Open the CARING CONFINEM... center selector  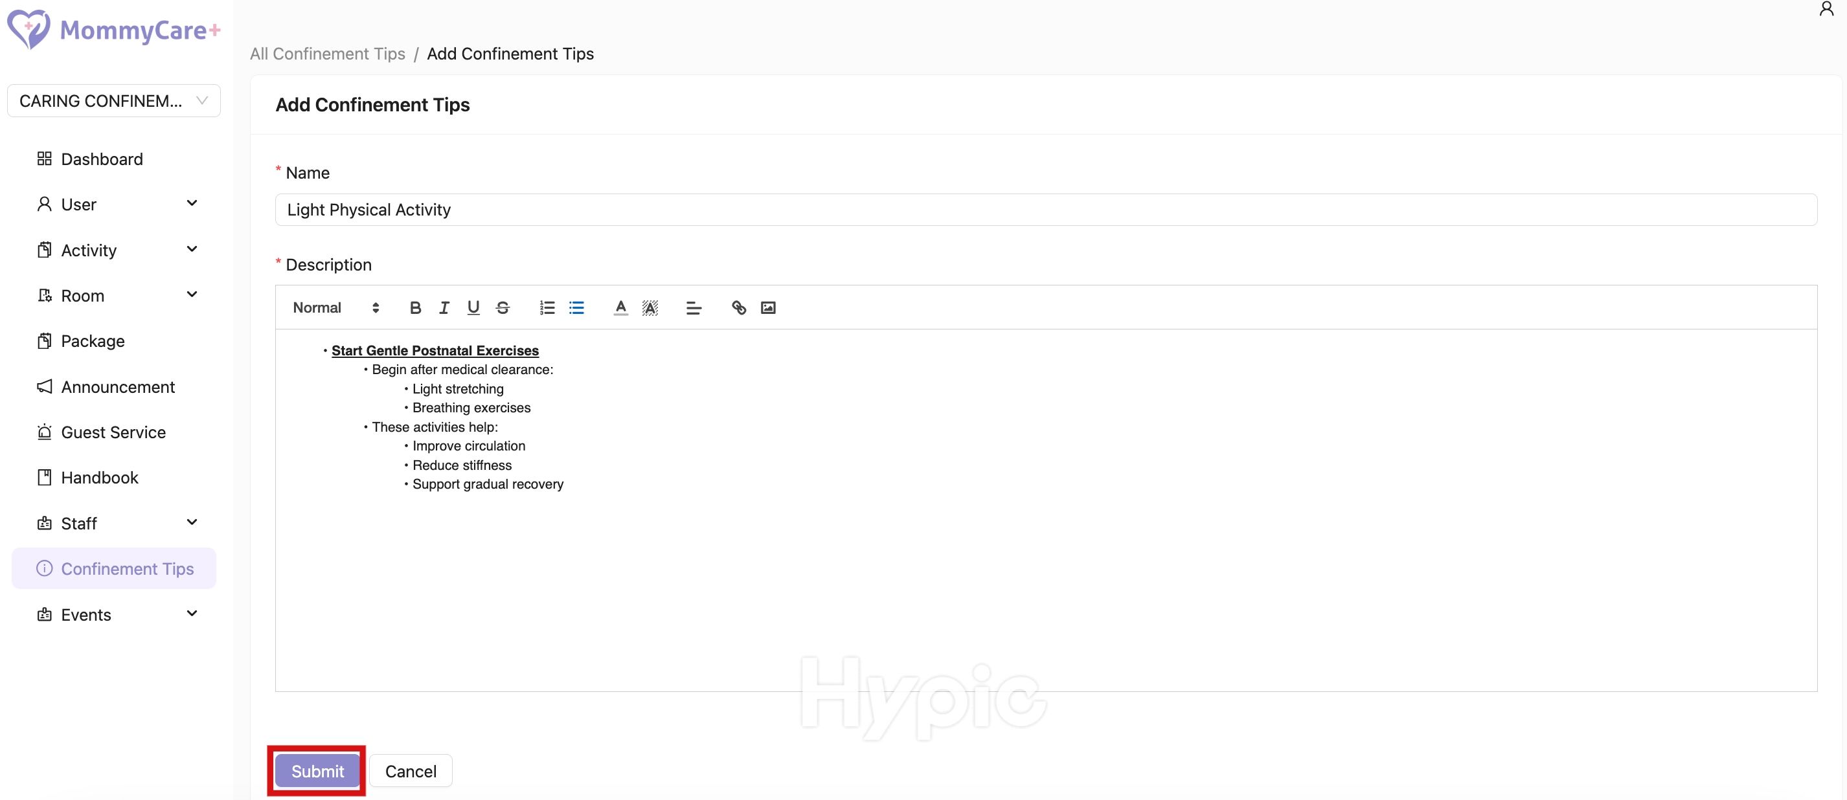pos(113,101)
